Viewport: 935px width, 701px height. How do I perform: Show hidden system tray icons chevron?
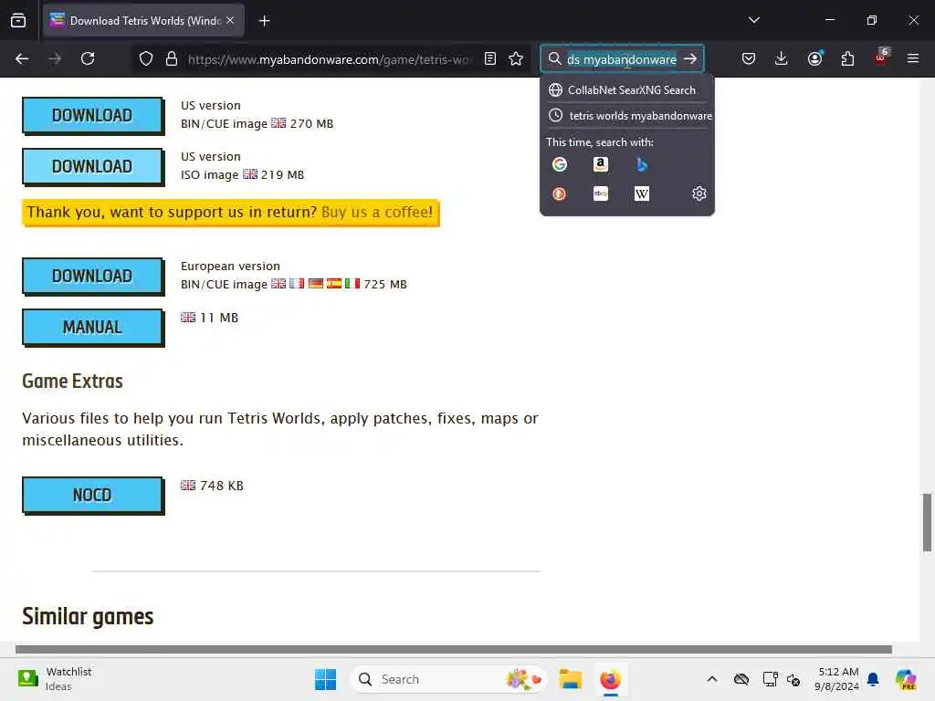pos(712,679)
